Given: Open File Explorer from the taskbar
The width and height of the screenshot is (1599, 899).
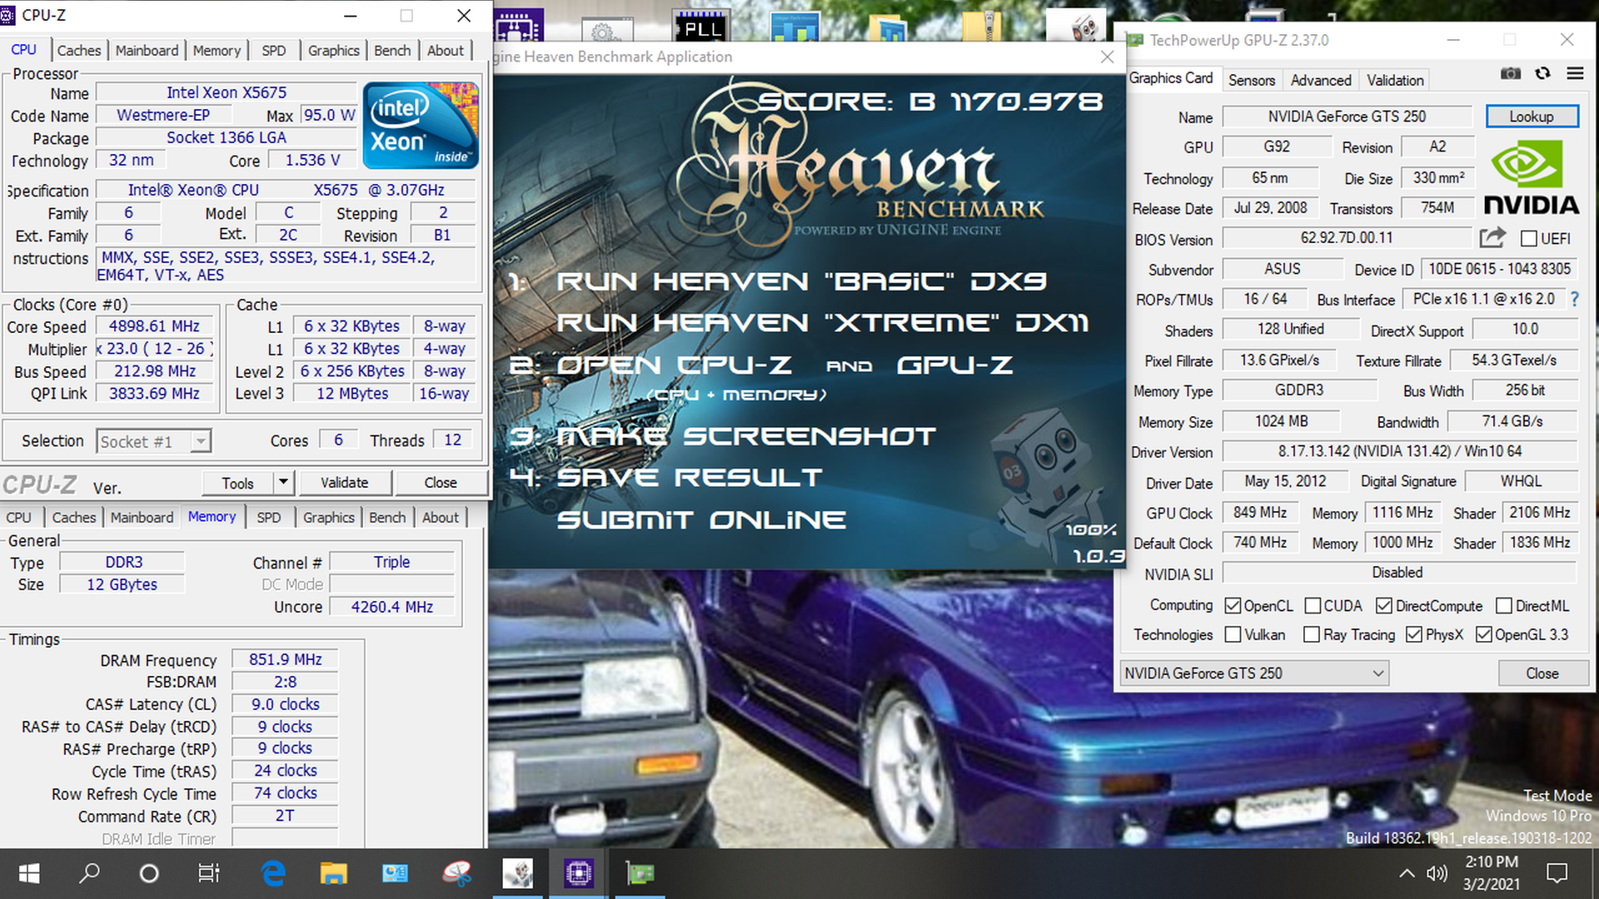Looking at the screenshot, I should point(334,873).
